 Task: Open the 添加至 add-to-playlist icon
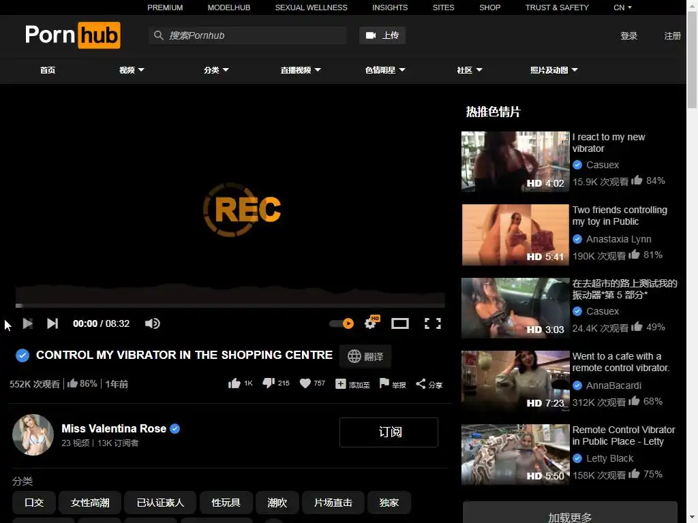341,384
